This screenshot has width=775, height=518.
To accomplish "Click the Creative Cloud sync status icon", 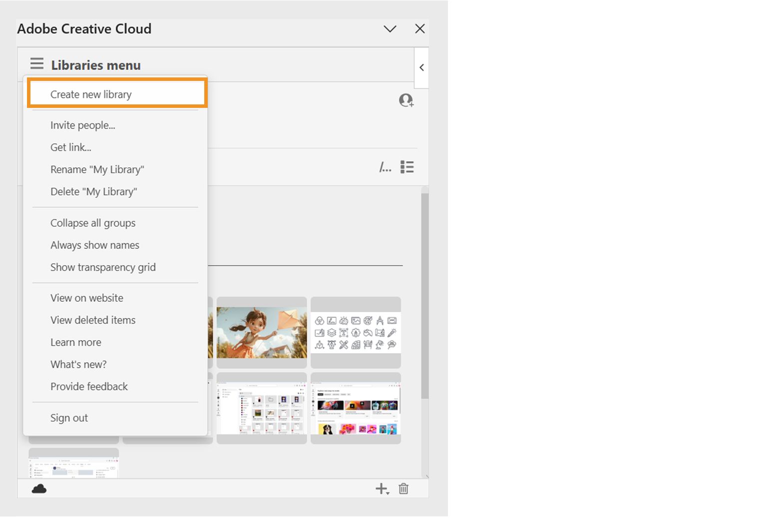I will 39,489.
